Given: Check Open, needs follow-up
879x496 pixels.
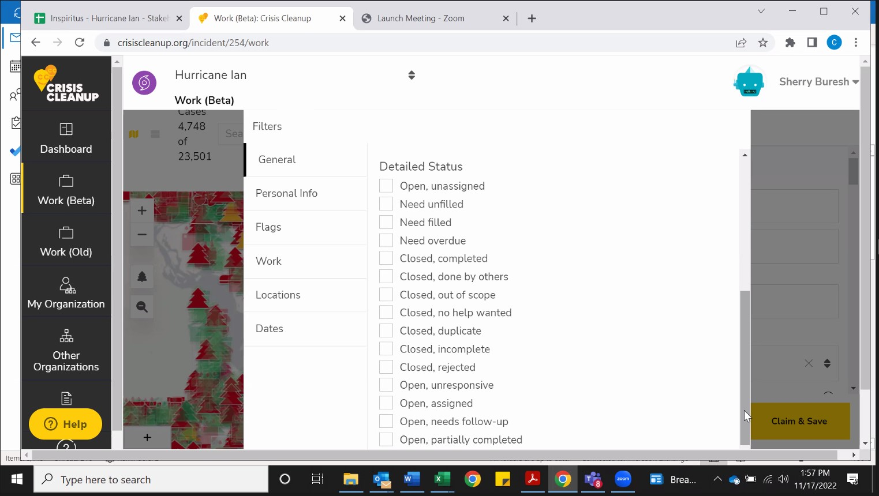Looking at the screenshot, I should pos(386,421).
